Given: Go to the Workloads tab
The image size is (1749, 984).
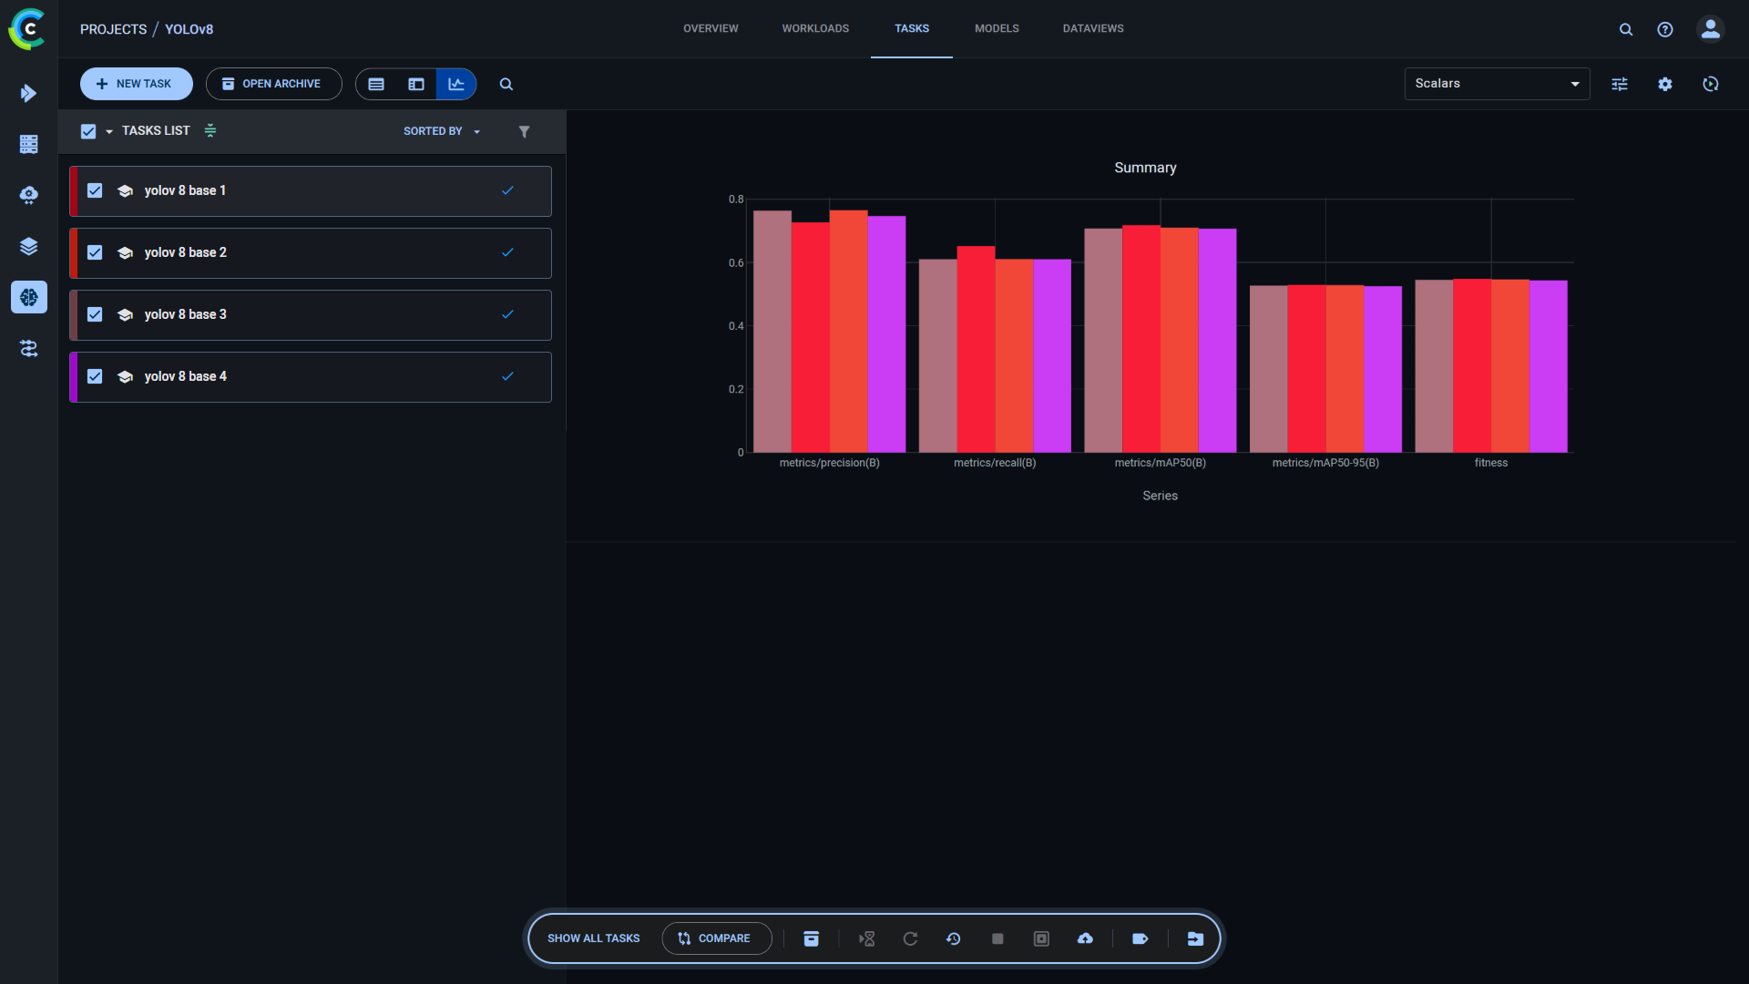Looking at the screenshot, I should point(815,28).
